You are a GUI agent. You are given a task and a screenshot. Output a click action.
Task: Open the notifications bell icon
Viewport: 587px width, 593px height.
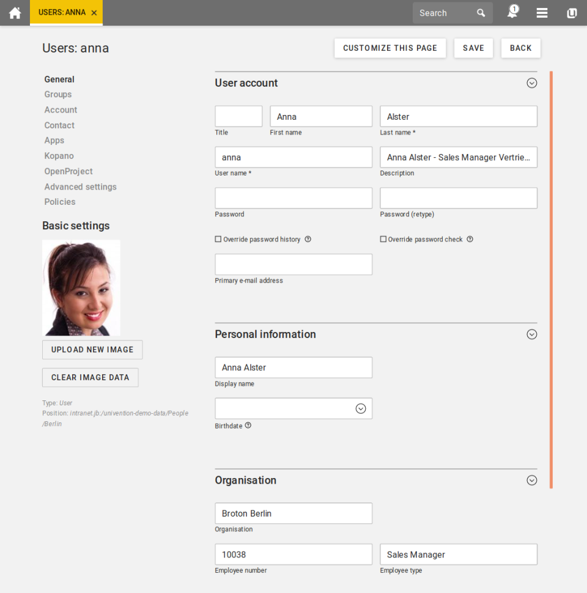pyautogui.click(x=512, y=12)
